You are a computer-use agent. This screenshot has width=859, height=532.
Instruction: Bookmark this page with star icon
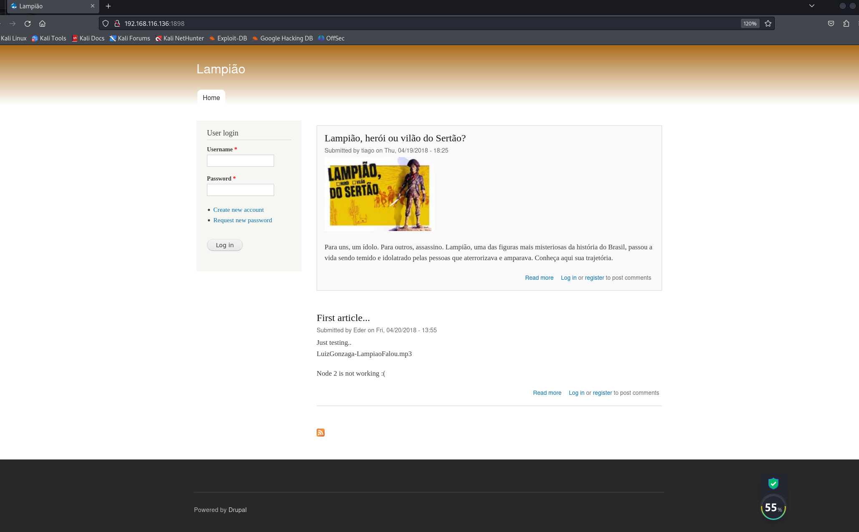(x=768, y=24)
